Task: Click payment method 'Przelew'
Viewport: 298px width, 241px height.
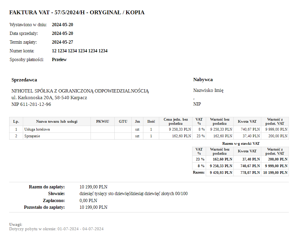Action: point(59,60)
